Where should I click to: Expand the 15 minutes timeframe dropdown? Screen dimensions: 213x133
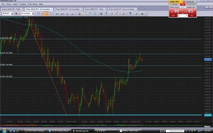coord(33,14)
